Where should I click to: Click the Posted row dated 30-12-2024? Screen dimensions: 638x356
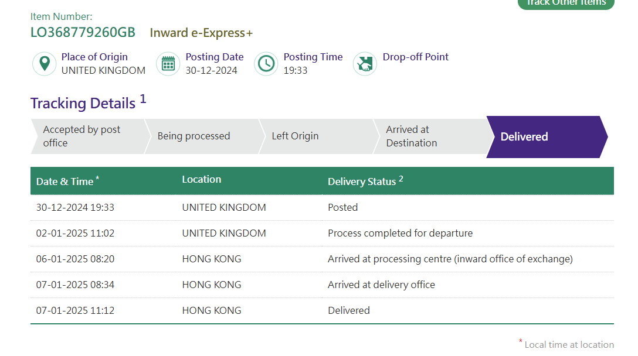click(x=322, y=207)
